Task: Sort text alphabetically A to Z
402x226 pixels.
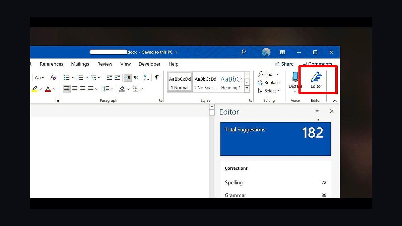Action: [x=146, y=78]
